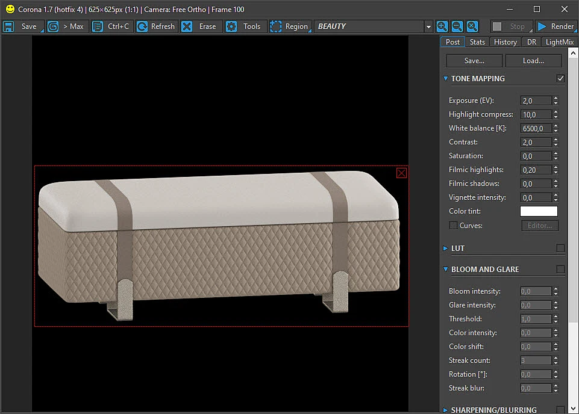This screenshot has height=414, width=579.
Task: Open the LightMix tab
Action: point(560,42)
